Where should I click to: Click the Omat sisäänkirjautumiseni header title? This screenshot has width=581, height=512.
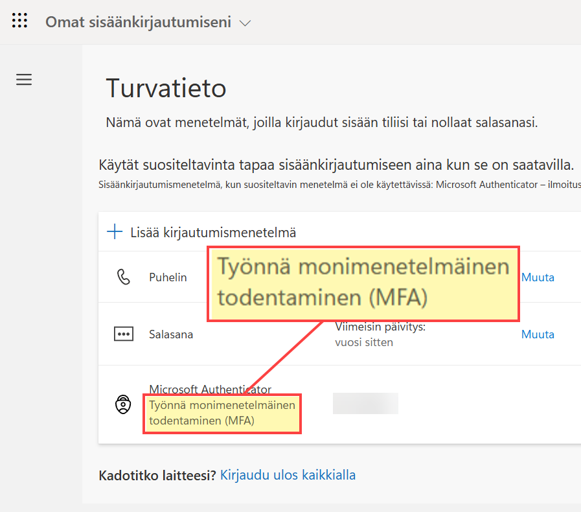coord(138,22)
